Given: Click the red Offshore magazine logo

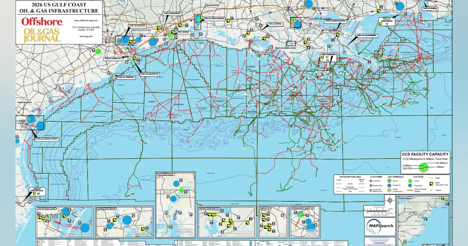Looking at the screenshot, I should point(42,22).
